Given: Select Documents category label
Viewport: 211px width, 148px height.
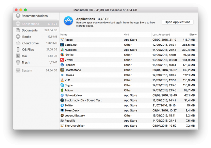Looking at the screenshot, I should click(30, 30).
